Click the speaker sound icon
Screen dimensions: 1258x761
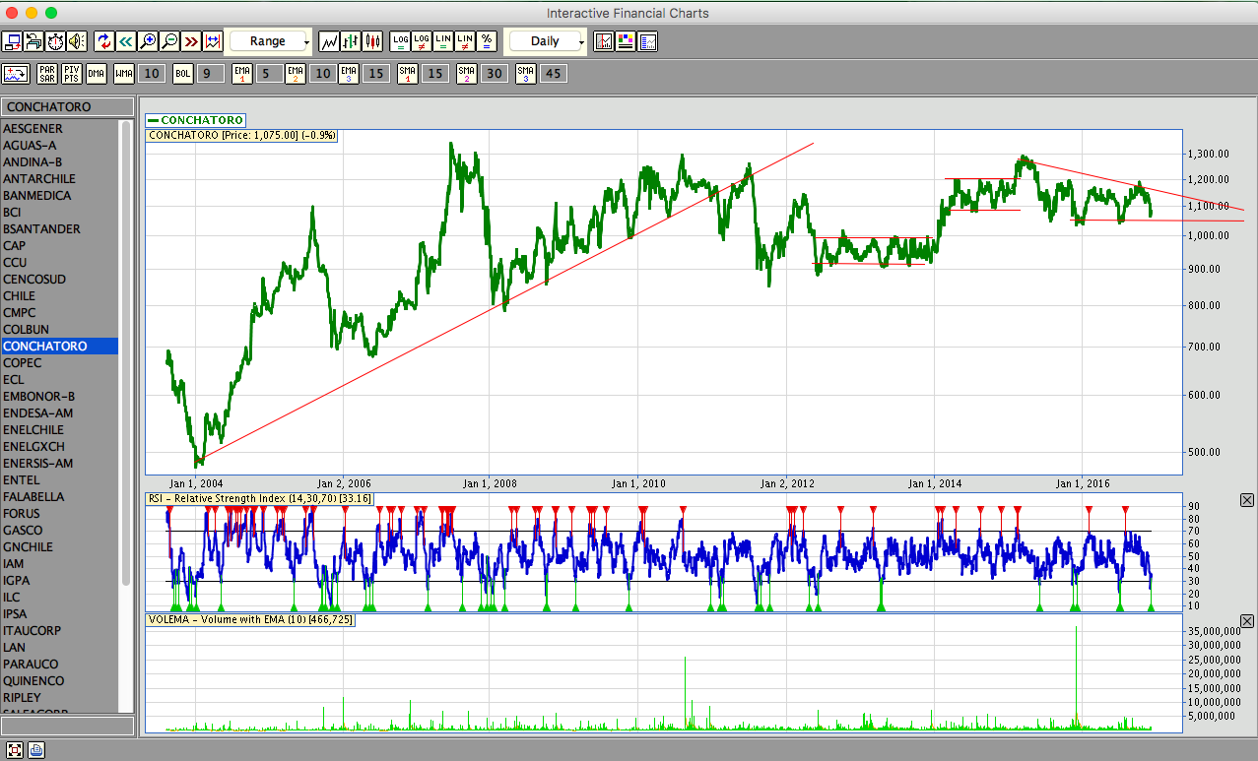(77, 41)
